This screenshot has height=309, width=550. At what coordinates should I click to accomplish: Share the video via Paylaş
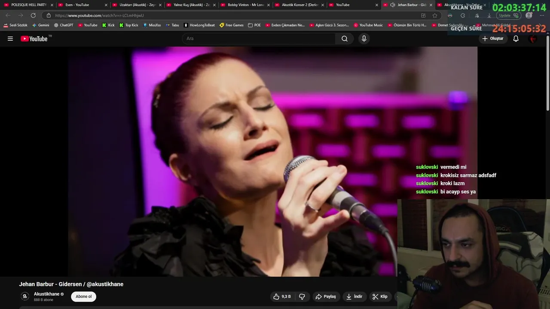[326, 297]
